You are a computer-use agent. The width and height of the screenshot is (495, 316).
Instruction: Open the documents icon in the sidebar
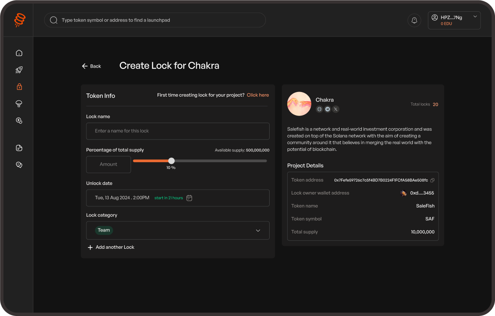point(19,147)
